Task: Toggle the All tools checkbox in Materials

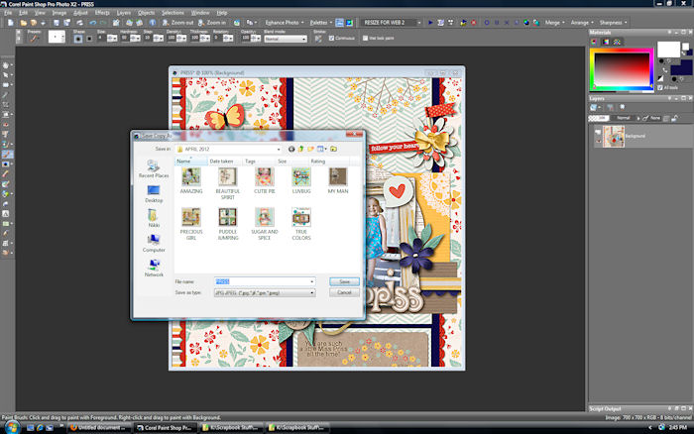Action: click(x=660, y=87)
